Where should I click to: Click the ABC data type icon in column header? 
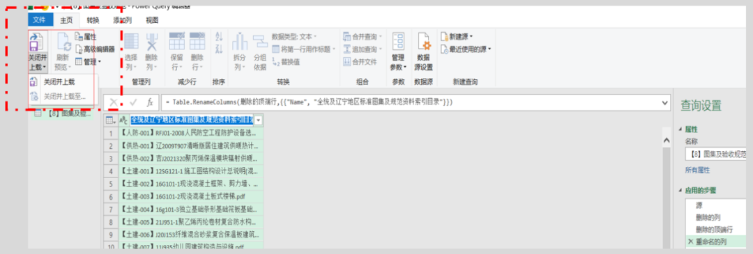click(123, 120)
